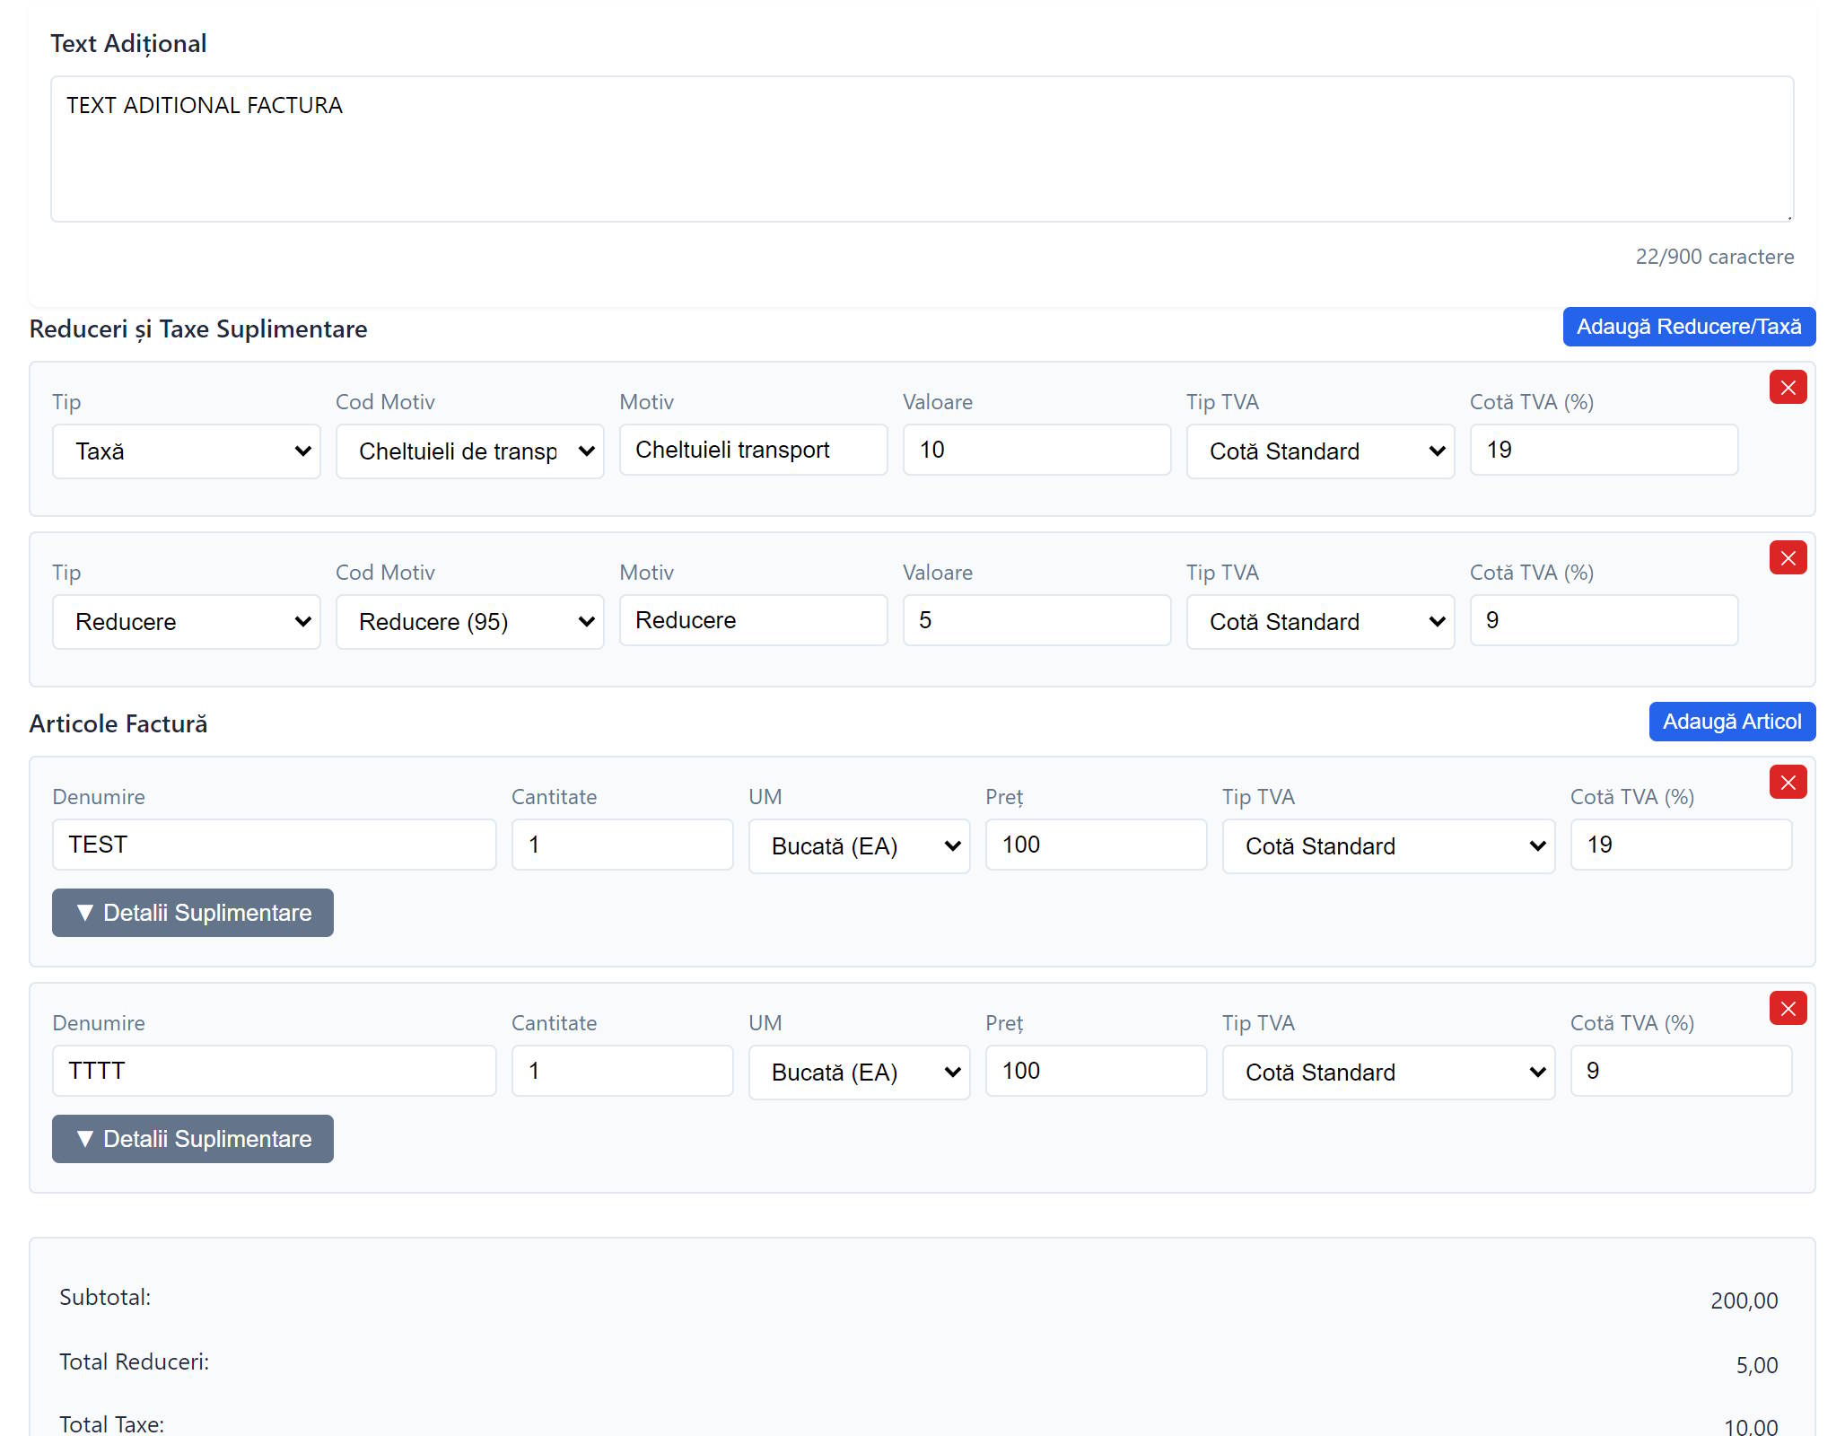Click the Text Adițional textarea

pos(922,149)
